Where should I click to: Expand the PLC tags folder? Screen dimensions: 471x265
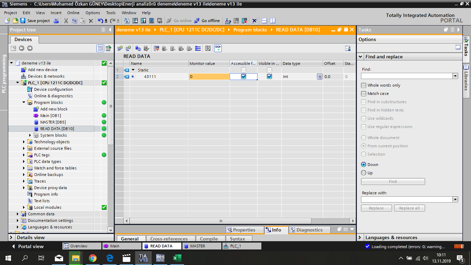[24, 155]
